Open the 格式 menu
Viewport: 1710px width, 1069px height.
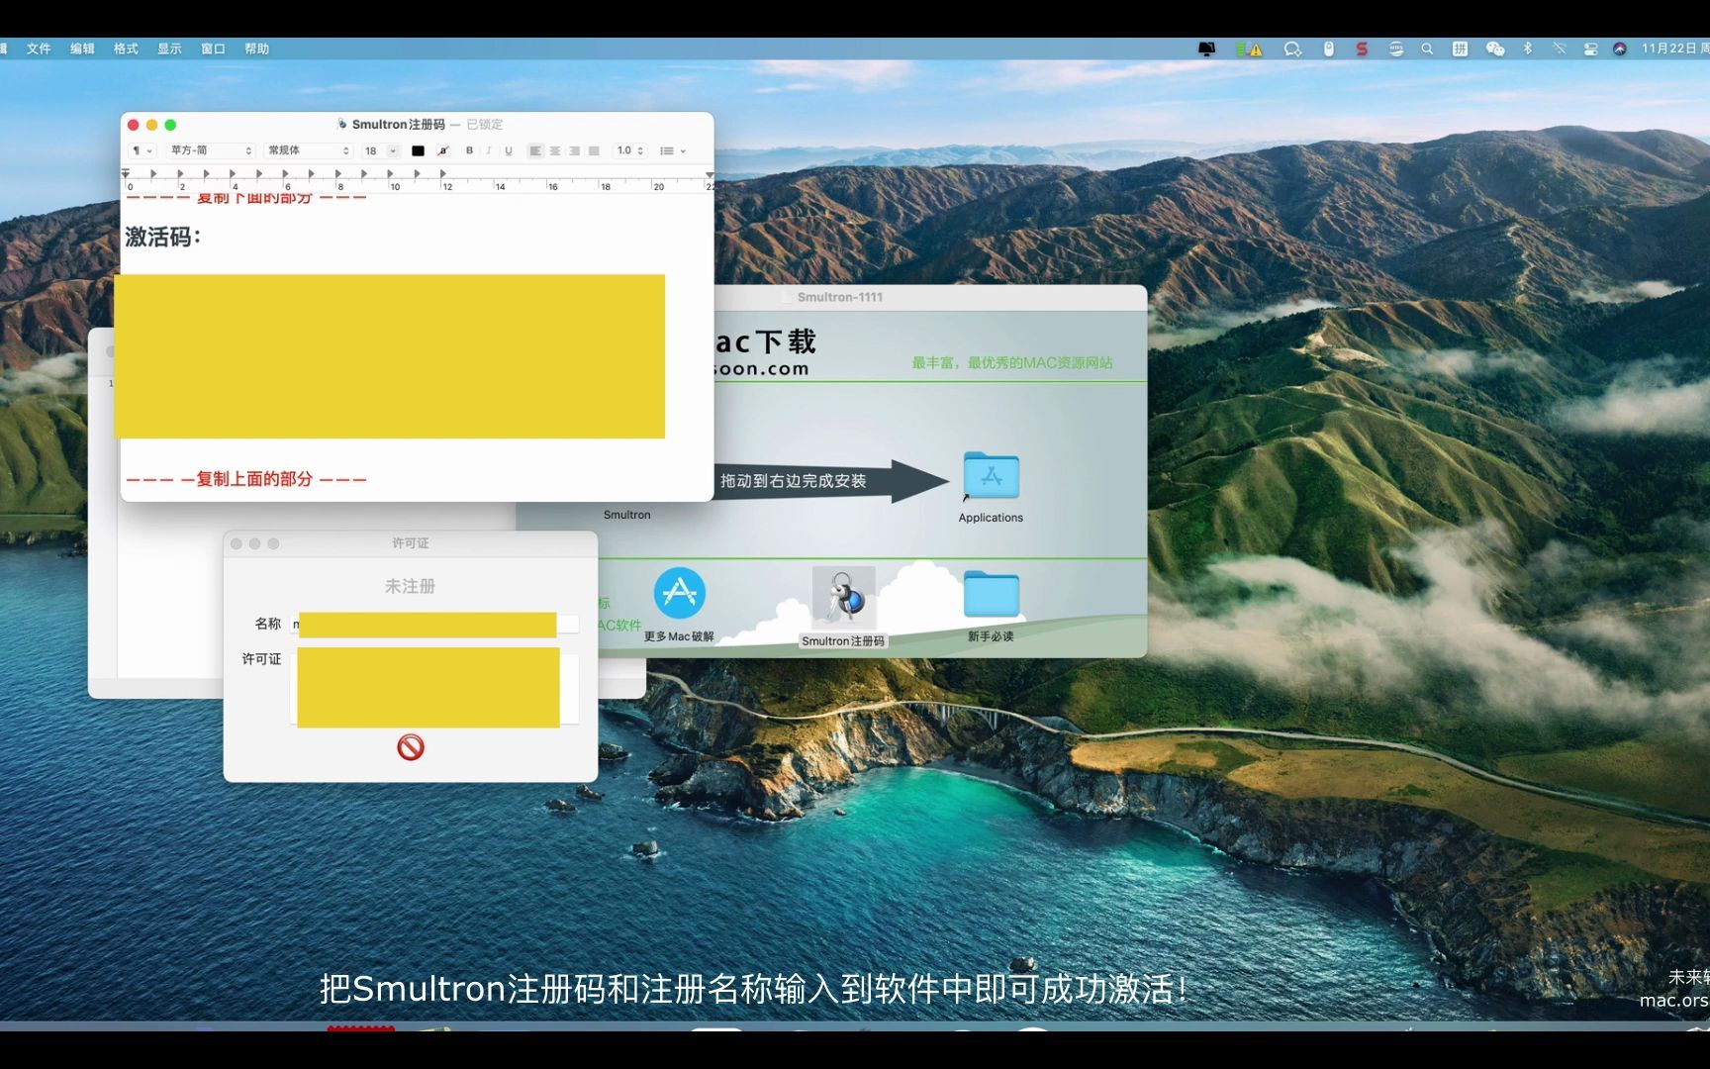(x=125, y=48)
